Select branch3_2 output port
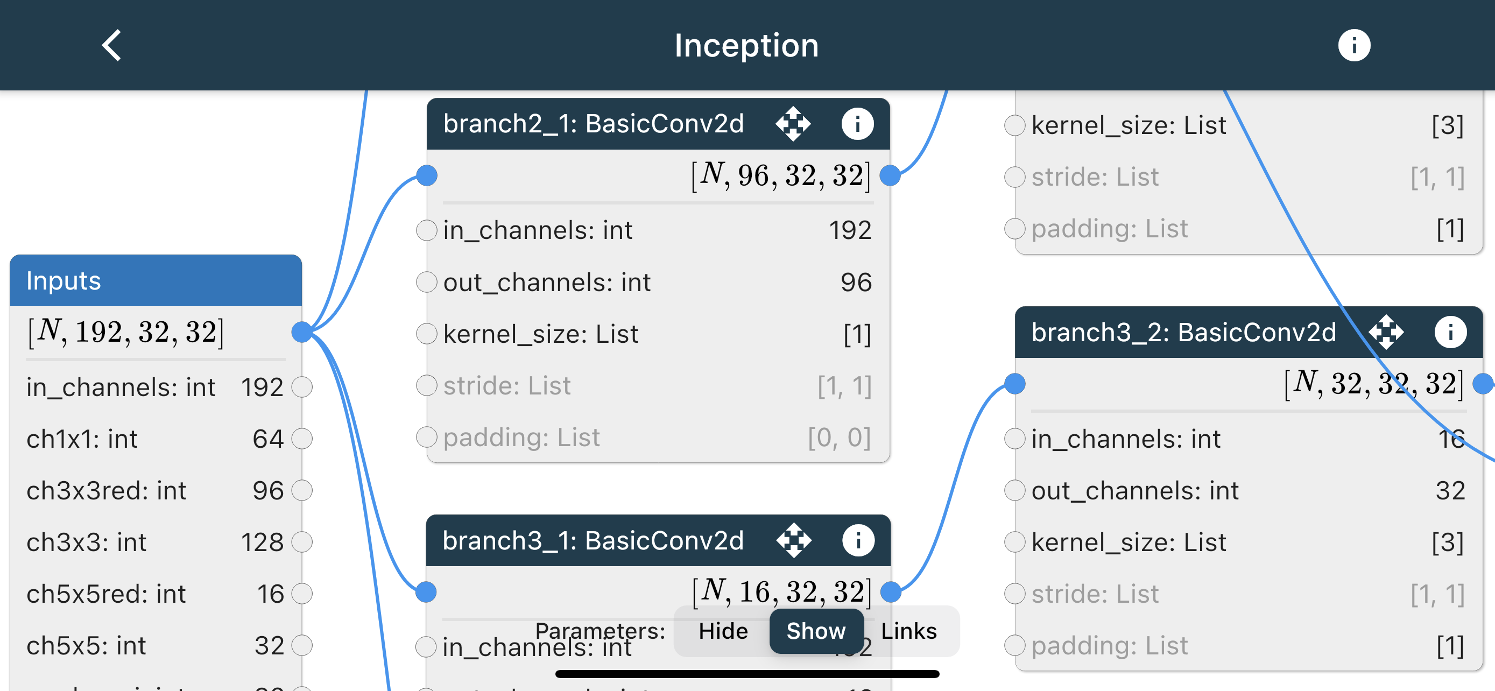The height and width of the screenshot is (691, 1495). point(1483,384)
